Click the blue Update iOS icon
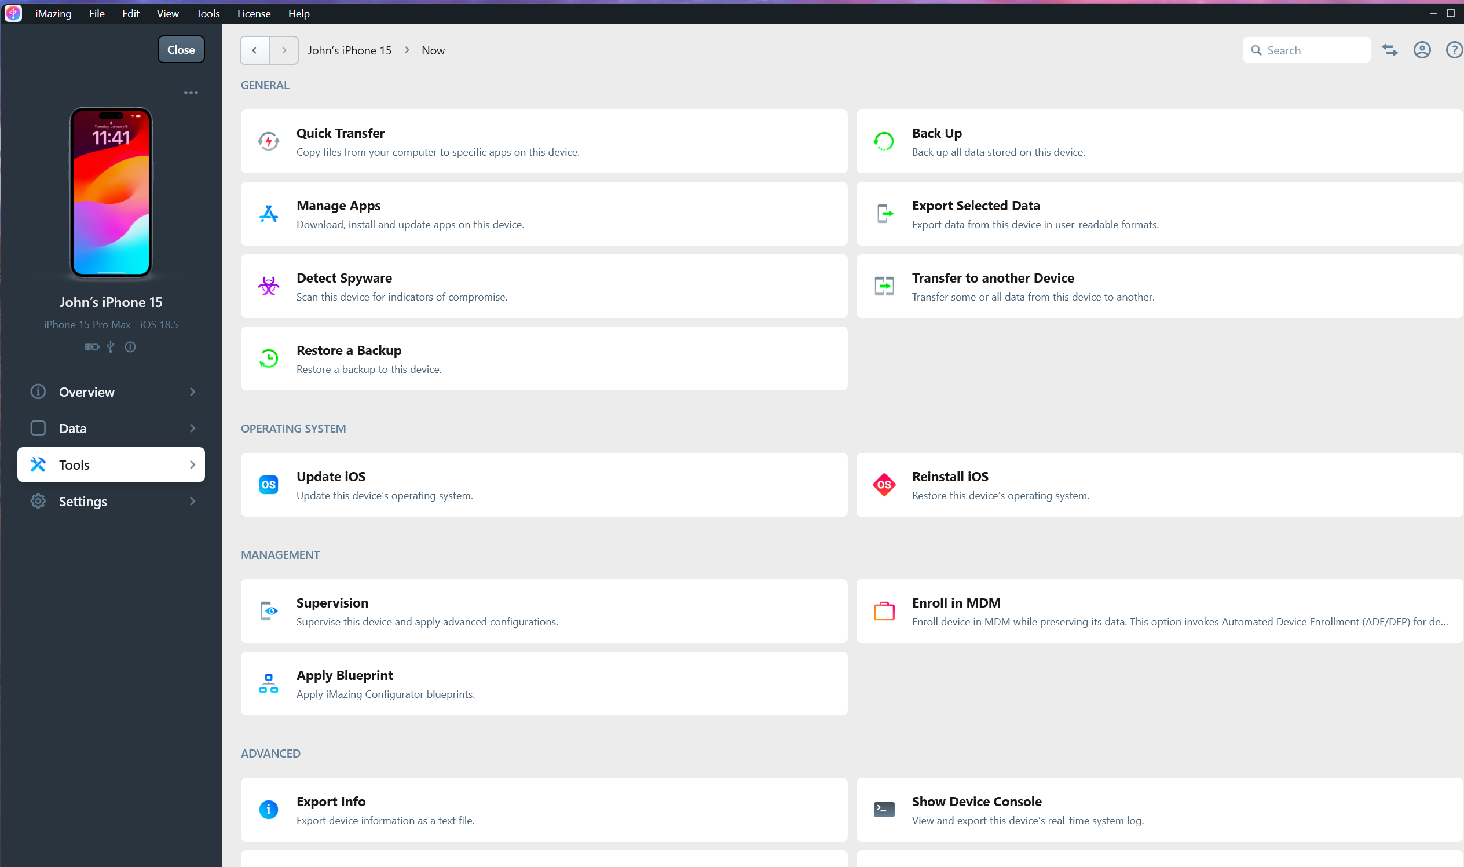This screenshot has height=867, width=1464. click(268, 485)
